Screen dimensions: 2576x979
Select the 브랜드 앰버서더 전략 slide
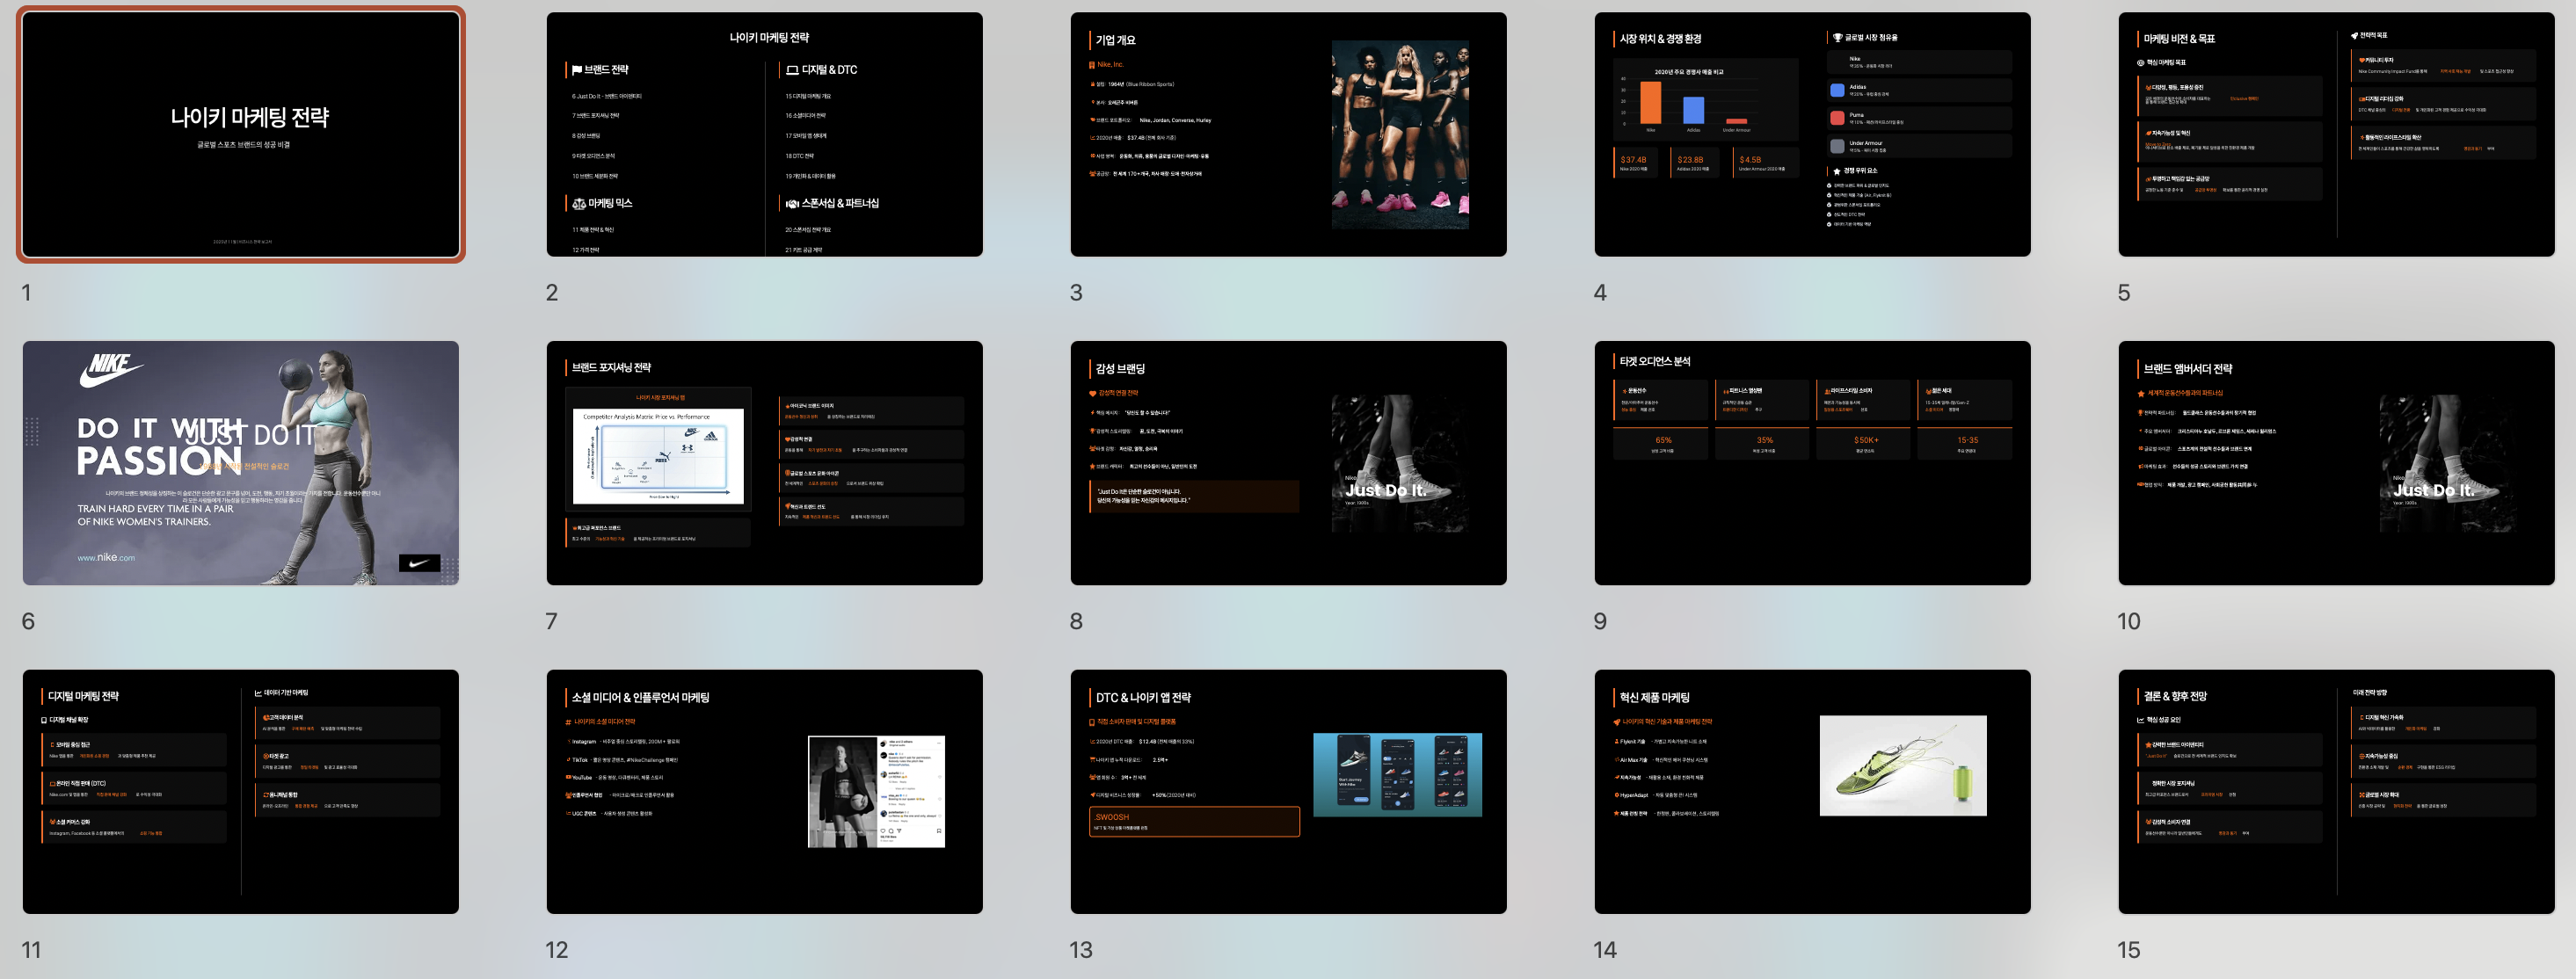(x=2336, y=463)
